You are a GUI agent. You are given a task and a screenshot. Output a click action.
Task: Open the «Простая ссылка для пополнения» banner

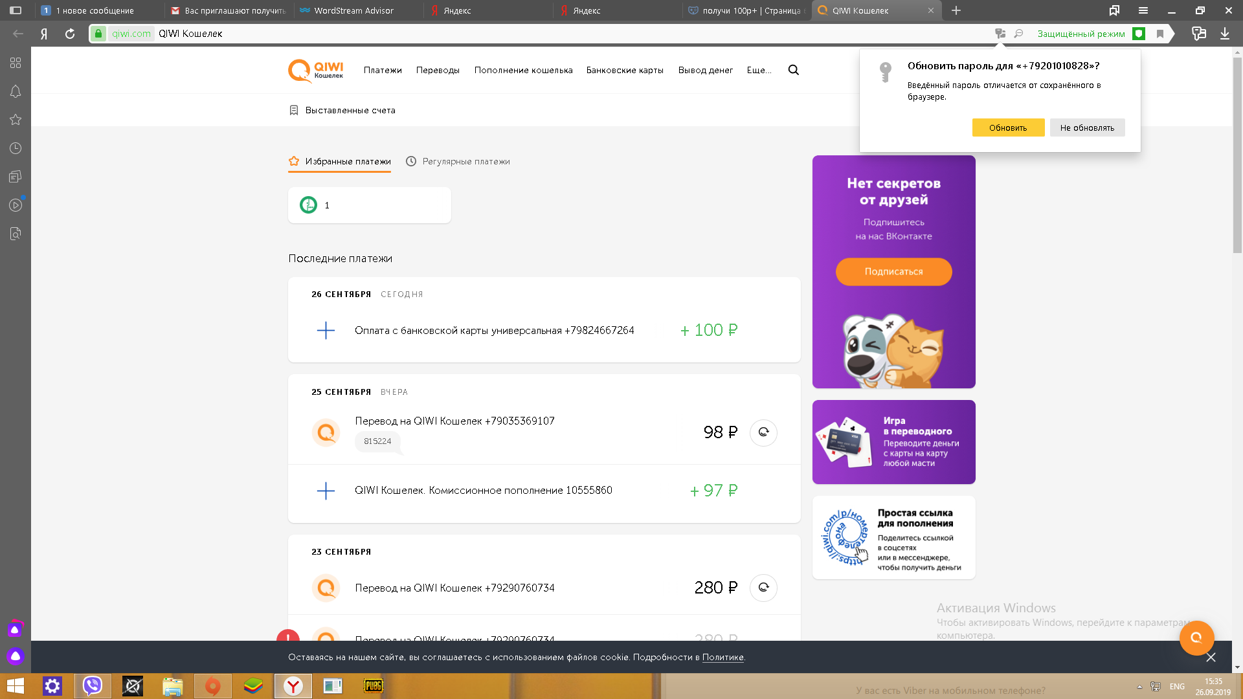893,538
